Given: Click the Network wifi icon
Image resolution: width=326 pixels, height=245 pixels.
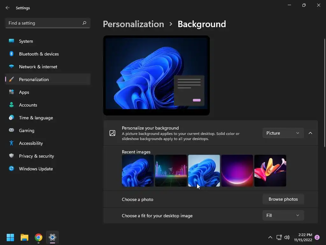Looking at the screenshot, I should pyautogui.click(x=11, y=66).
